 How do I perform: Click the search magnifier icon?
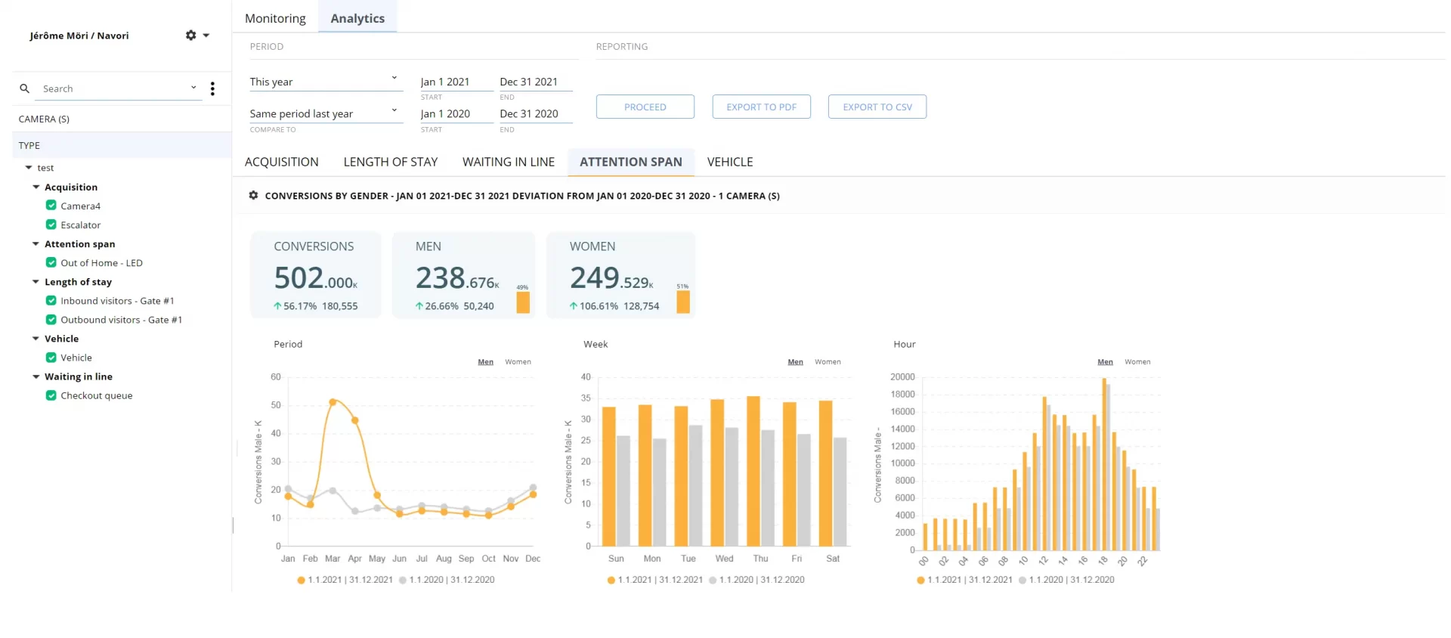(x=24, y=88)
